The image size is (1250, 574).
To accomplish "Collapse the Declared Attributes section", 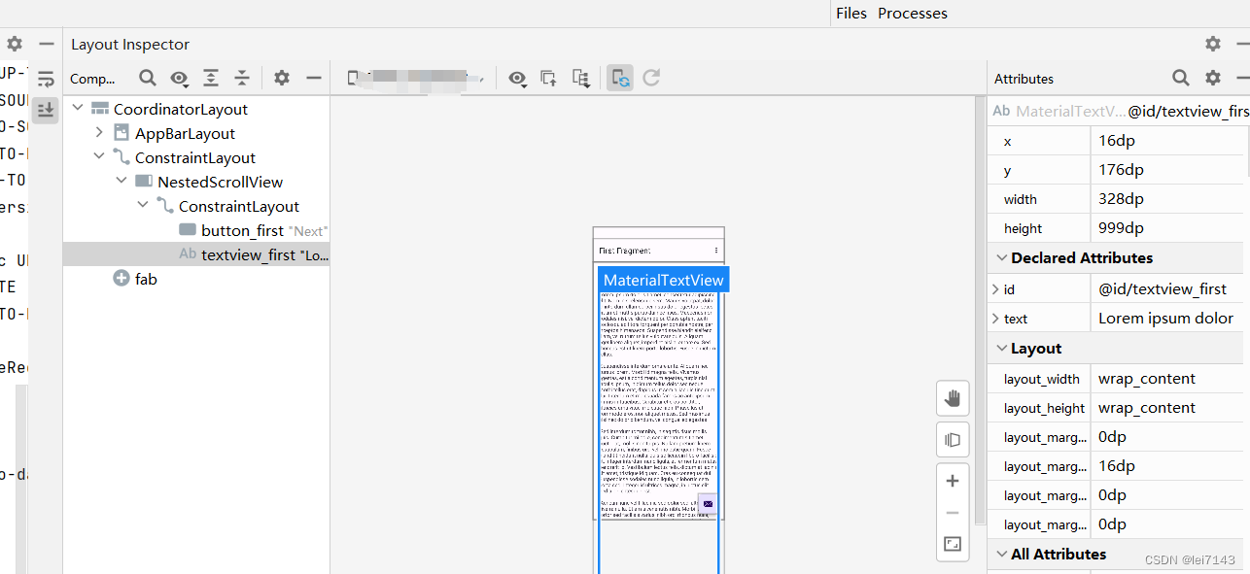I will tap(1002, 257).
